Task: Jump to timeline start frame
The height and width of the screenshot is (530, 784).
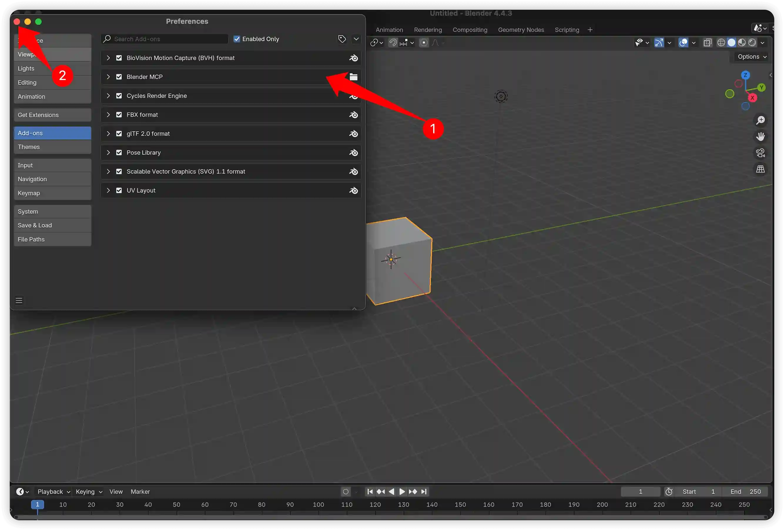Action: pyautogui.click(x=370, y=491)
